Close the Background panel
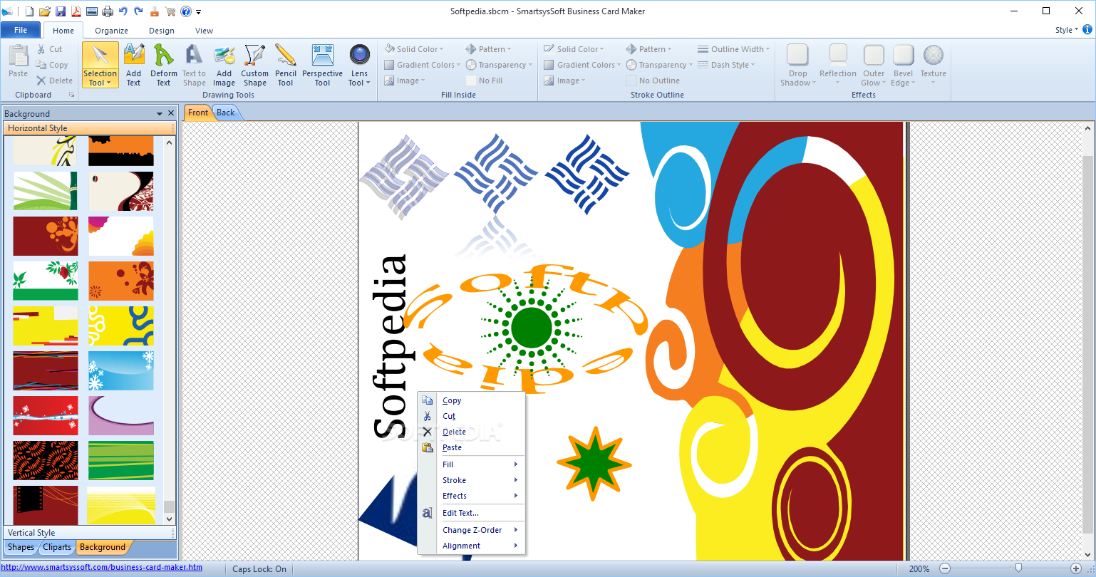Image resolution: width=1096 pixels, height=577 pixels. [x=171, y=113]
